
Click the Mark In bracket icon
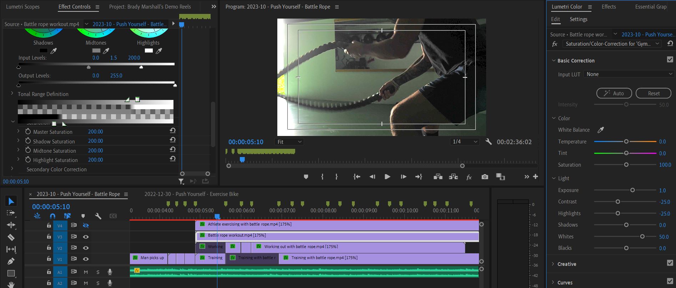322,177
